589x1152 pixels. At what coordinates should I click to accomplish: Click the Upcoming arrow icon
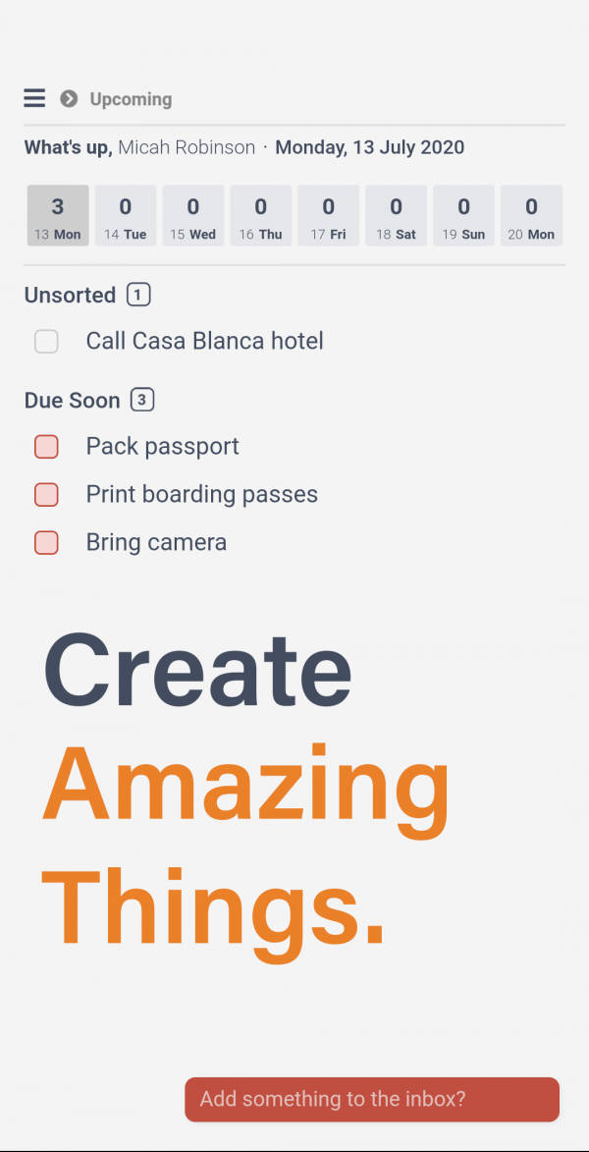pyautogui.click(x=69, y=98)
